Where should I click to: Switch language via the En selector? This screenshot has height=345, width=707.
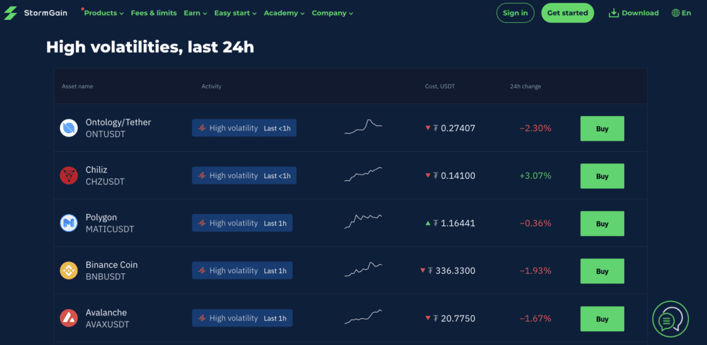tap(681, 13)
